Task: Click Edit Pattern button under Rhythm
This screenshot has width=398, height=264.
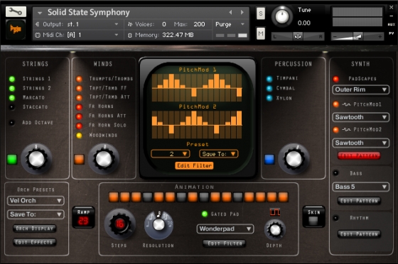Action: coord(359,234)
